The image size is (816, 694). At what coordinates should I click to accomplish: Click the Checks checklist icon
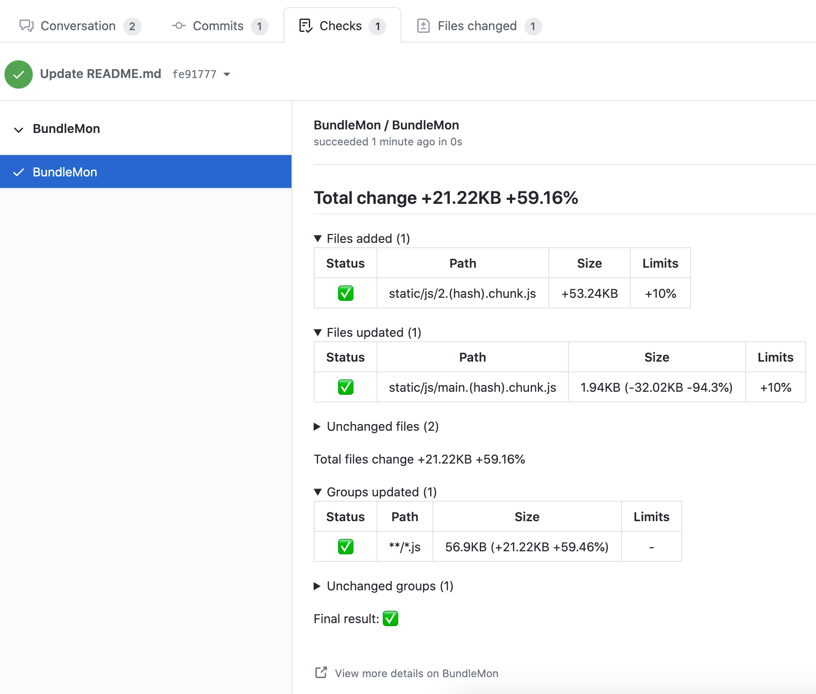306,26
